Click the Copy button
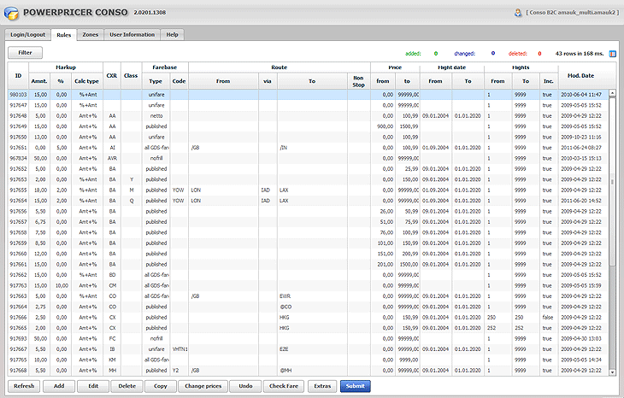Viewport: 624px width, 398px height. 161,386
